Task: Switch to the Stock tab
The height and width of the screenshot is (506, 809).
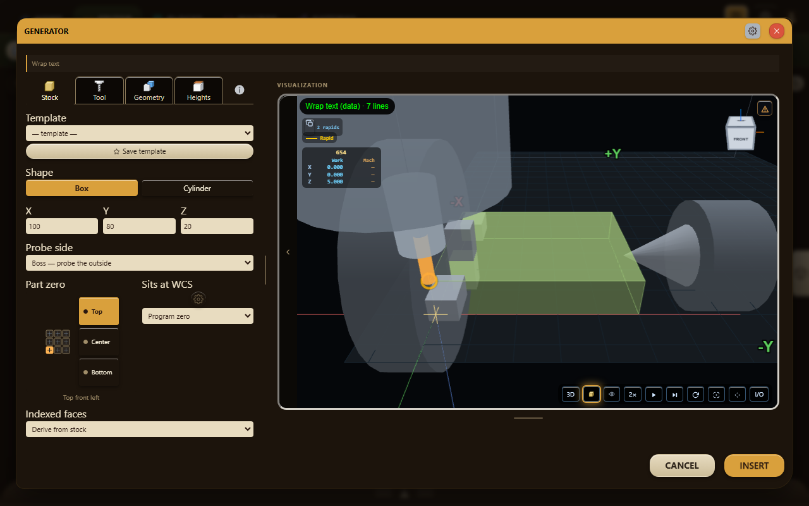Action: [50, 90]
